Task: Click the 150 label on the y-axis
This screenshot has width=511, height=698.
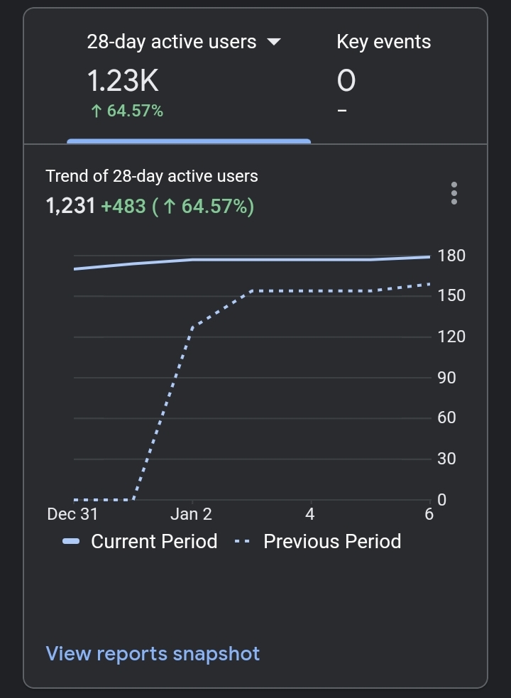Action: coord(451,295)
